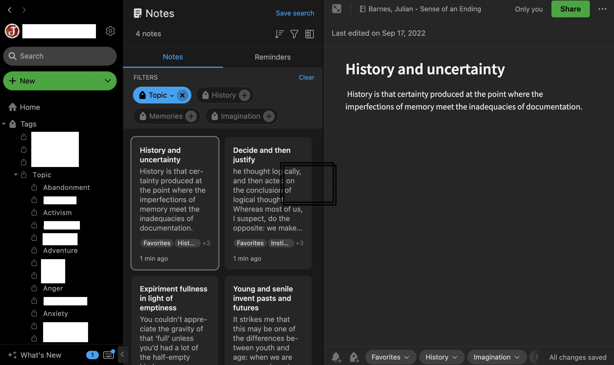614x365 pixels.
Task: Open account settings gear icon
Action: [110, 31]
